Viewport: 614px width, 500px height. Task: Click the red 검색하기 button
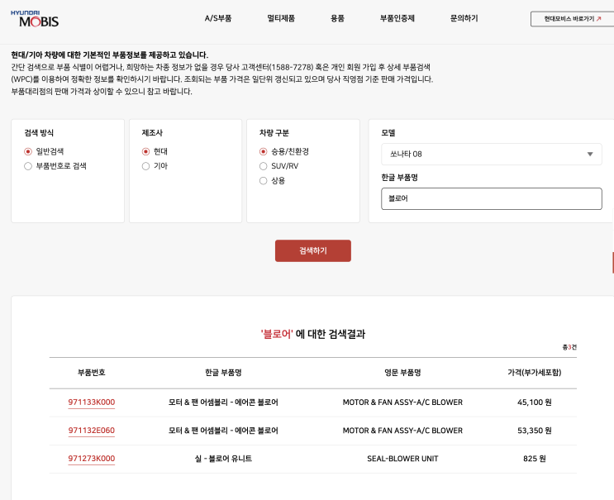click(x=313, y=250)
